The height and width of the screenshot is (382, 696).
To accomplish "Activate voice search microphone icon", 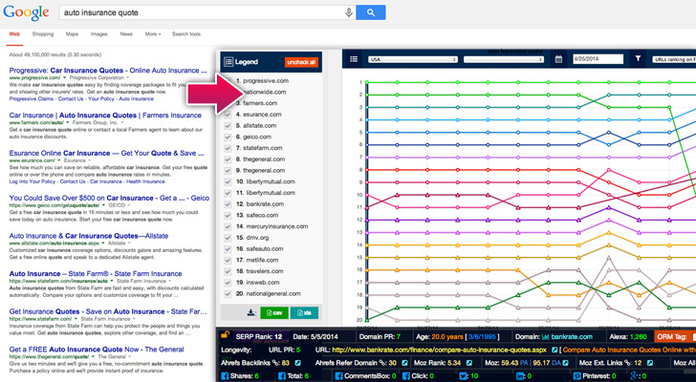I will (x=349, y=12).
